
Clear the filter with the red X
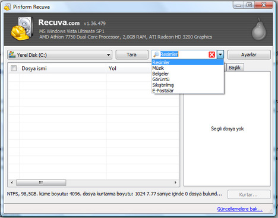(212, 54)
